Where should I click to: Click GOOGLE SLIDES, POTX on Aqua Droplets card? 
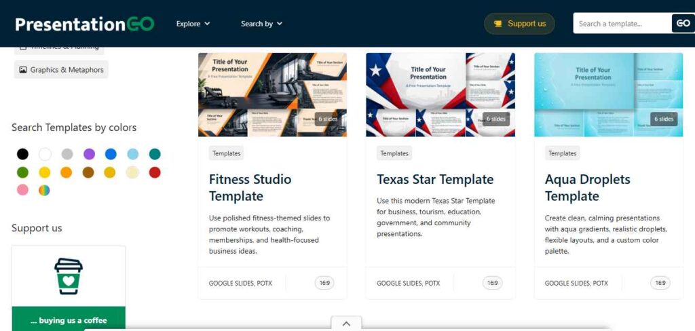click(x=577, y=283)
